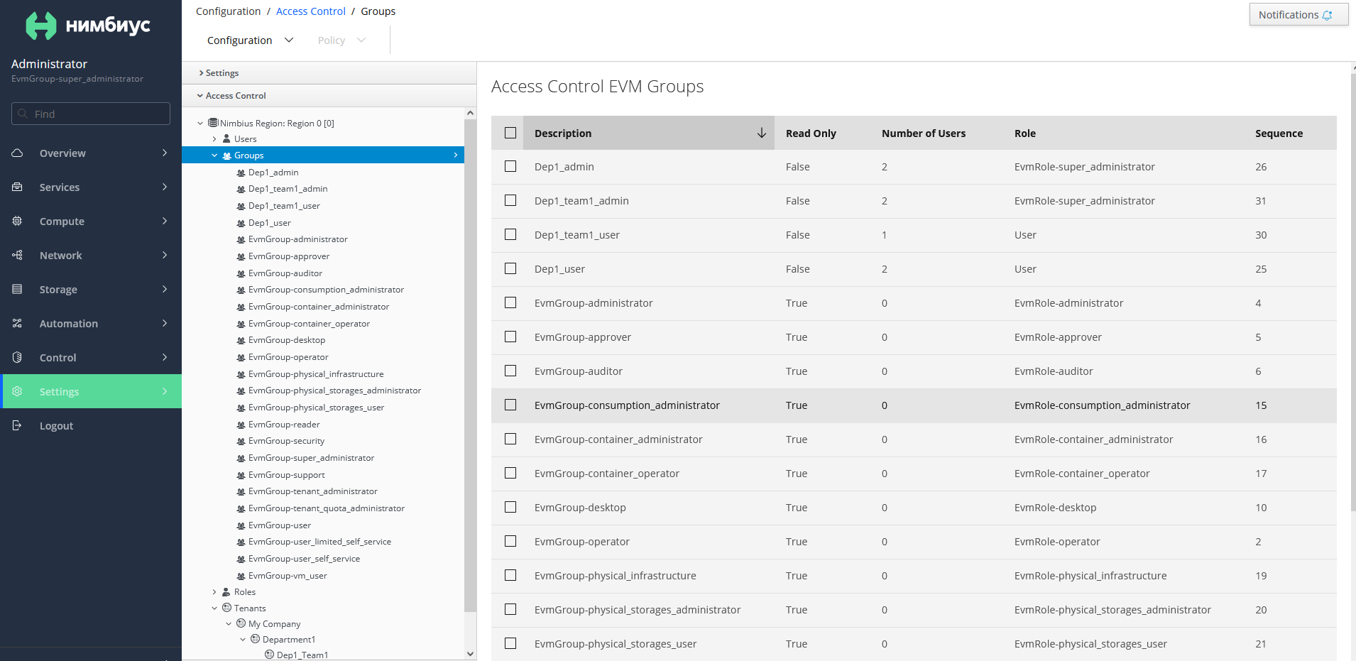Check the box for EvmGroup-operator row
This screenshot has height=661, width=1356.
(510, 541)
